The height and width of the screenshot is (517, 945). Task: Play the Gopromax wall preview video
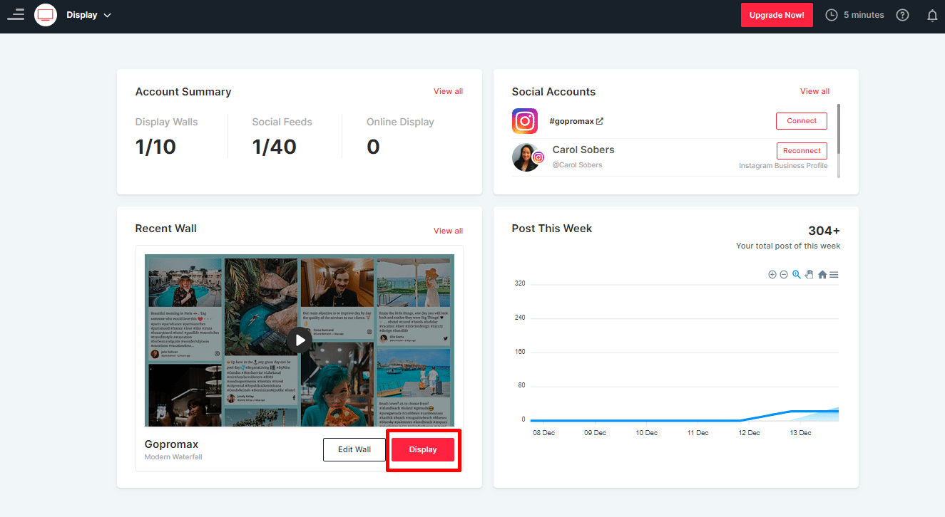(300, 340)
